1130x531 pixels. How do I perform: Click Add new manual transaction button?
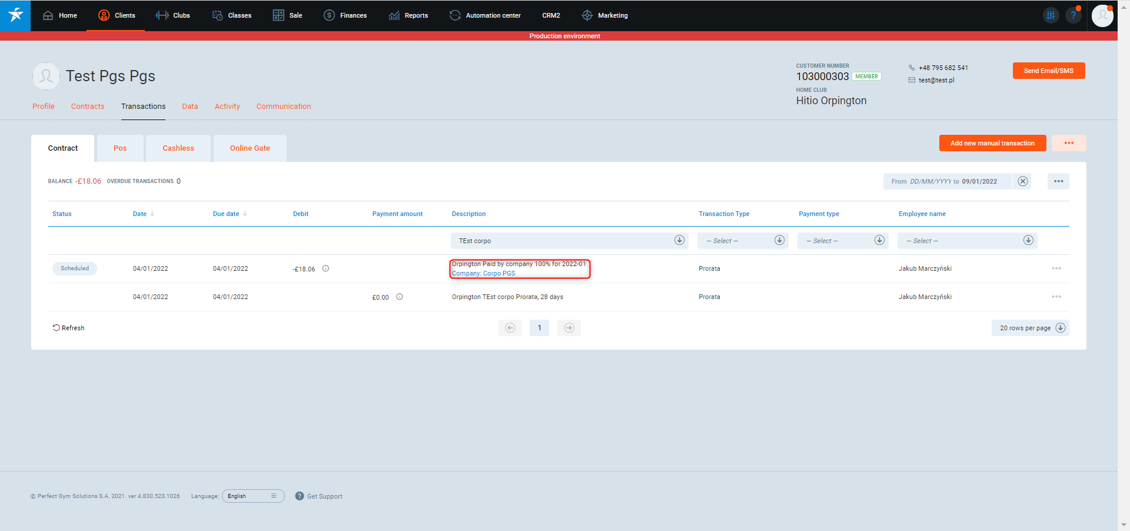992,143
